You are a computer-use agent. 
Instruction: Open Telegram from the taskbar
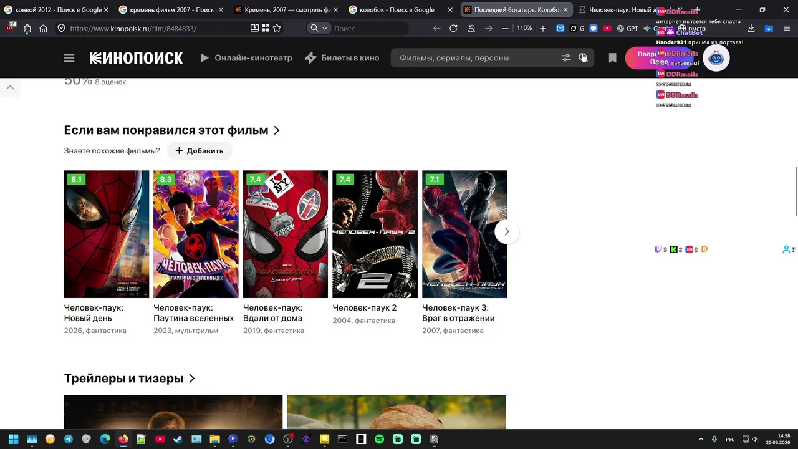tap(69, 439)
